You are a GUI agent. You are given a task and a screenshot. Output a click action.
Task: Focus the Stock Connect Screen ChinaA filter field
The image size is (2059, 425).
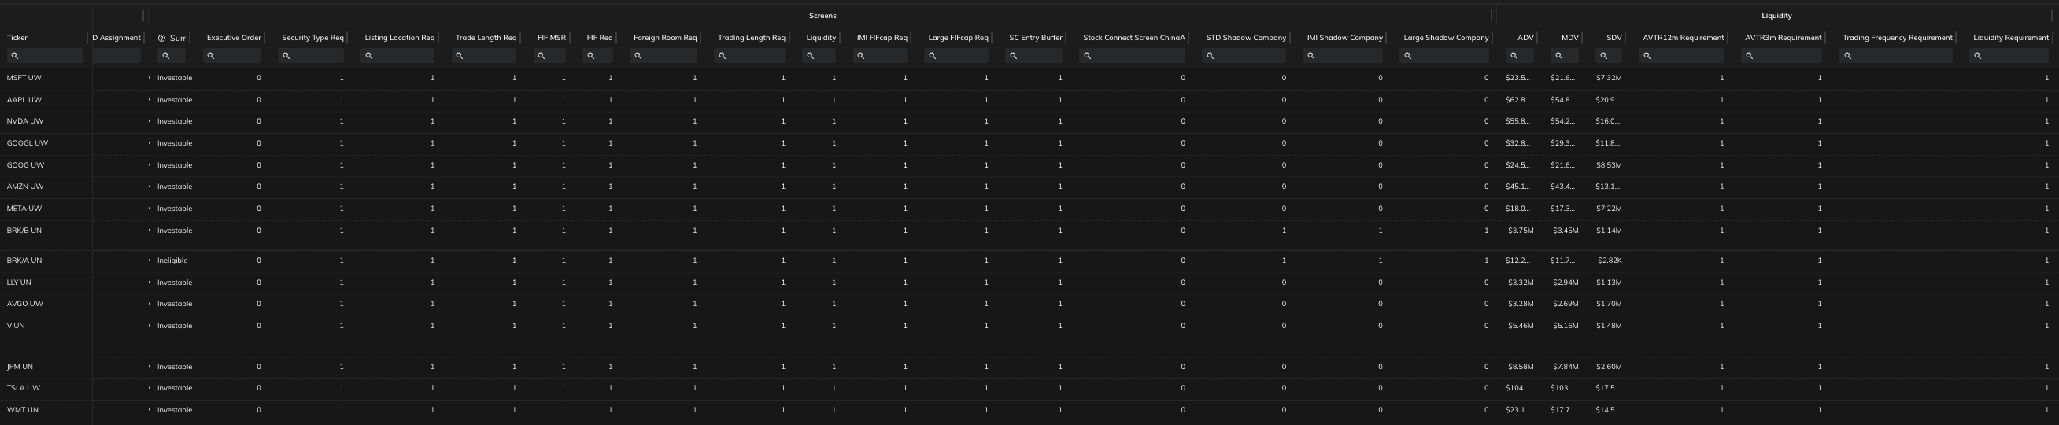1132,56
